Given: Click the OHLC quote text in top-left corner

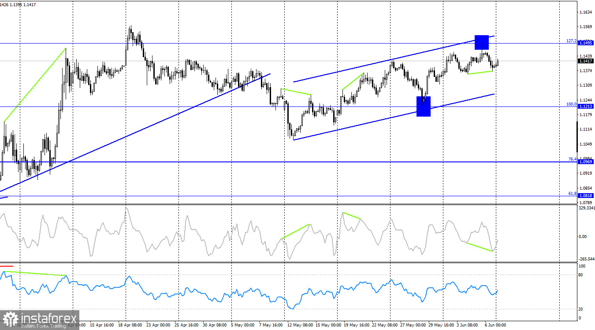Looking at the screenshot, I should (18, 4).
